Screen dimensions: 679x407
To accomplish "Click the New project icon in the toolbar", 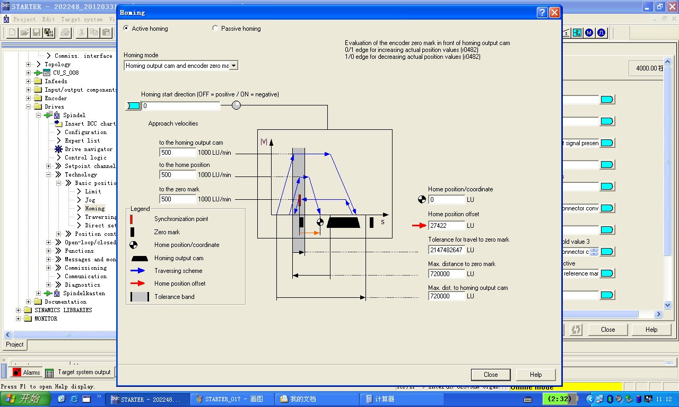I will tap(13, 33).
